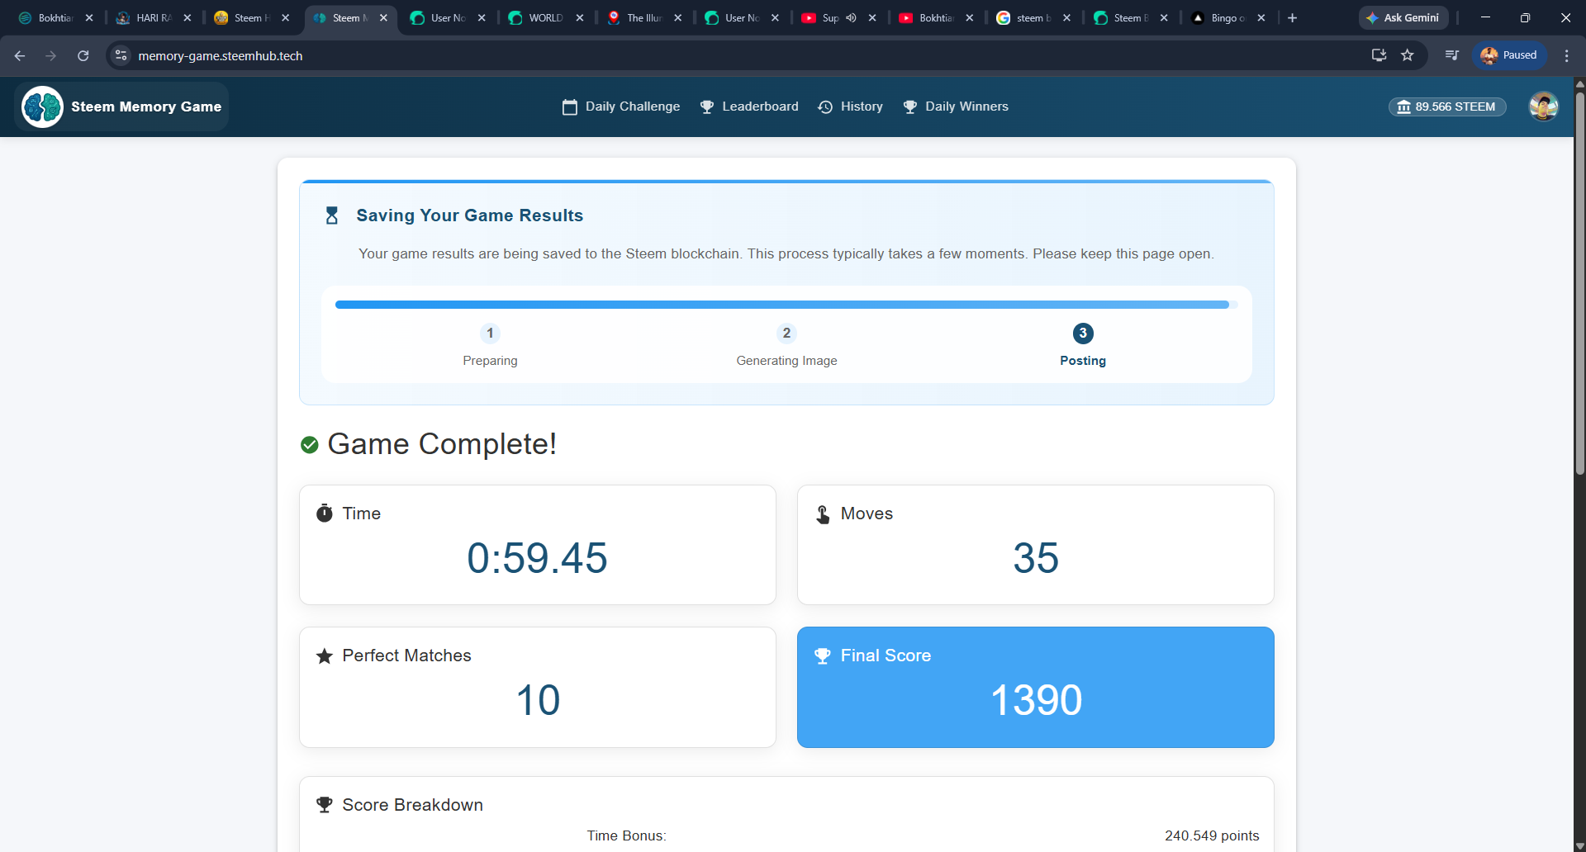
Task: Click the Saving Your Game Results heading
Action: (470, 215)
